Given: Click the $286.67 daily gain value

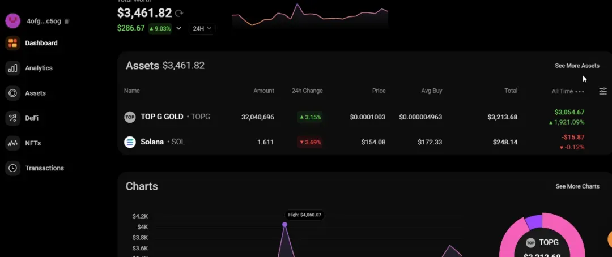Looking at the screenshot, I should (x=131, y=28).
